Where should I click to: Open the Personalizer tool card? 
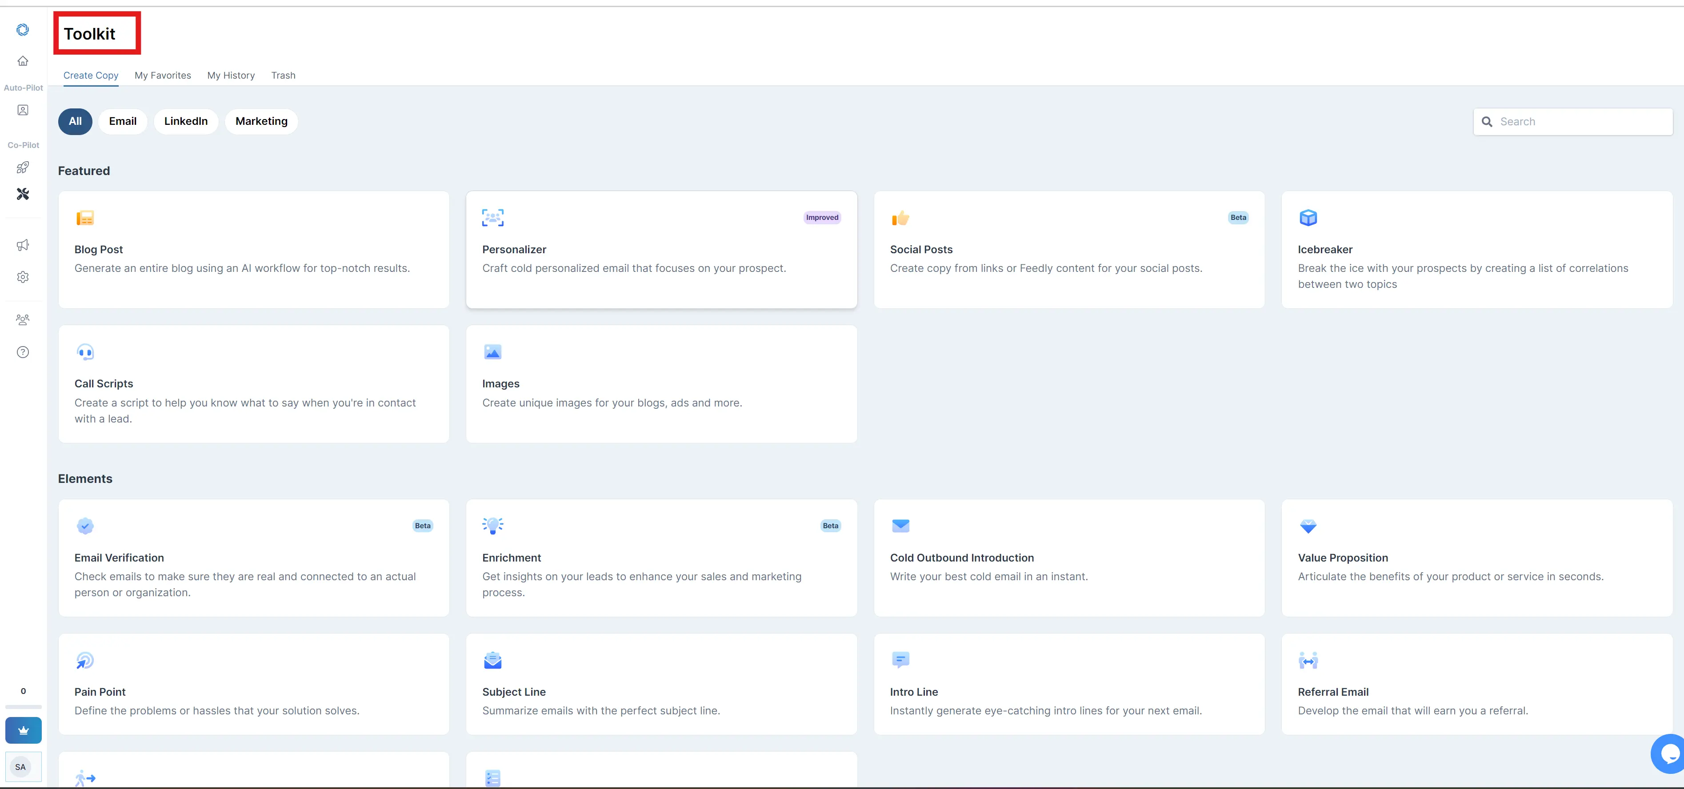(x=661, y=250)
